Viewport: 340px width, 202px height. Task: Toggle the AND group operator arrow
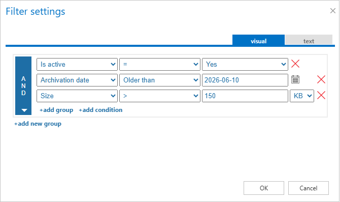24,110
